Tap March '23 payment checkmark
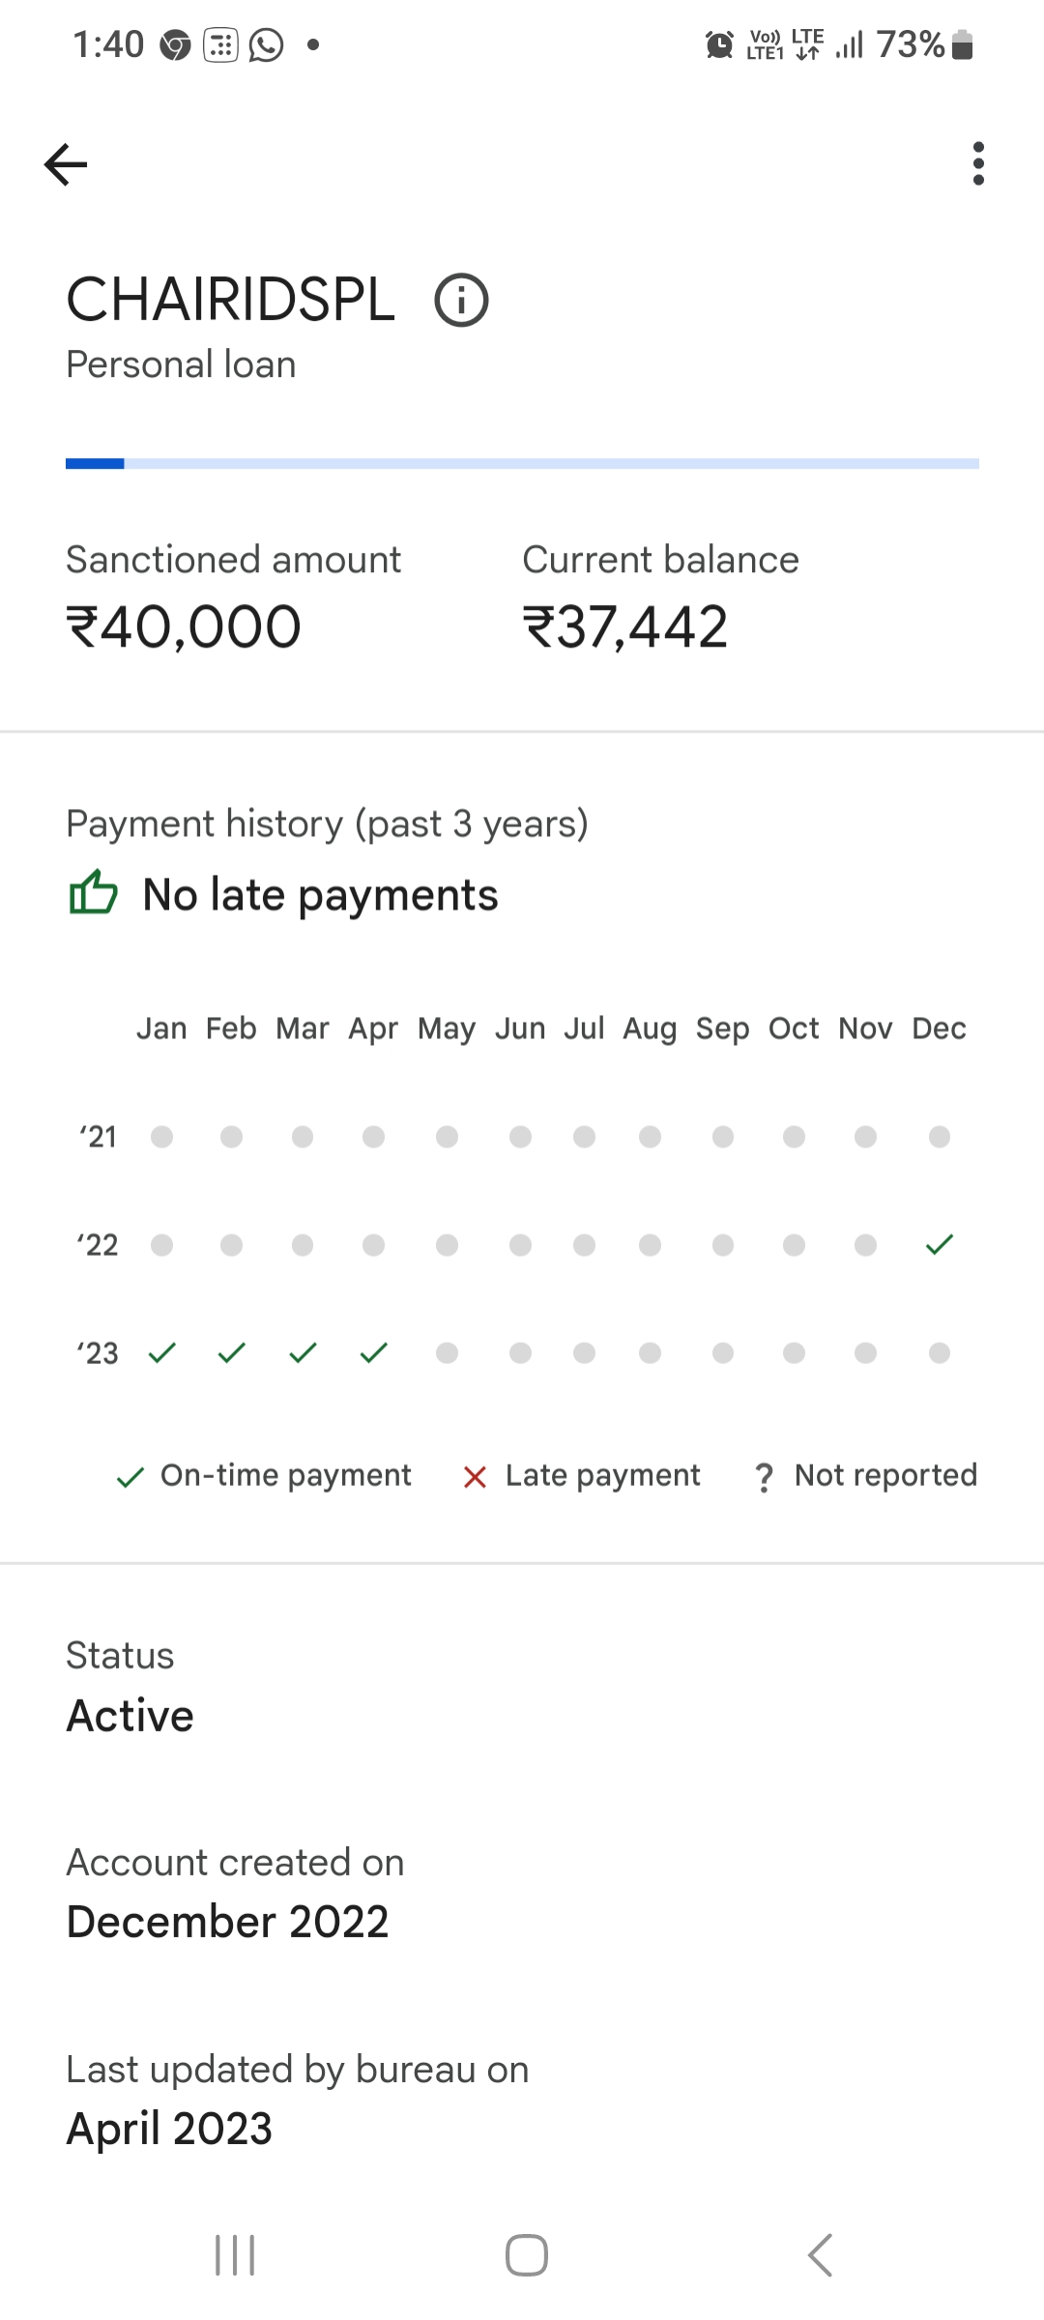This screenshot has height=2320, width=1044. point(303,1353)
